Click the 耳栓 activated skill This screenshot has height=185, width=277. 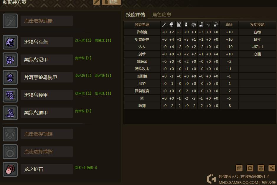[257, 39]
